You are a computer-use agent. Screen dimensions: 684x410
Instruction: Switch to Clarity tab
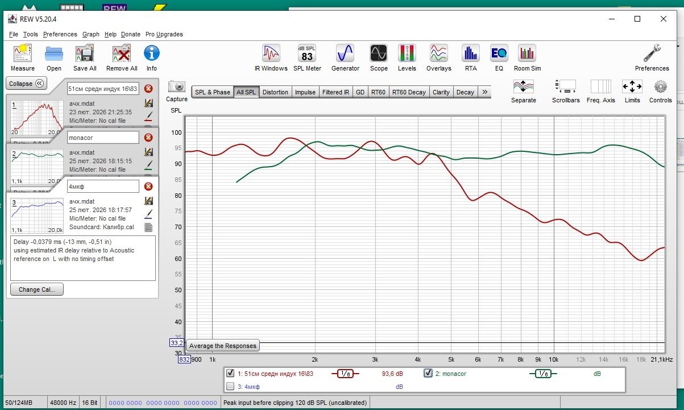[x=441, y=92]
